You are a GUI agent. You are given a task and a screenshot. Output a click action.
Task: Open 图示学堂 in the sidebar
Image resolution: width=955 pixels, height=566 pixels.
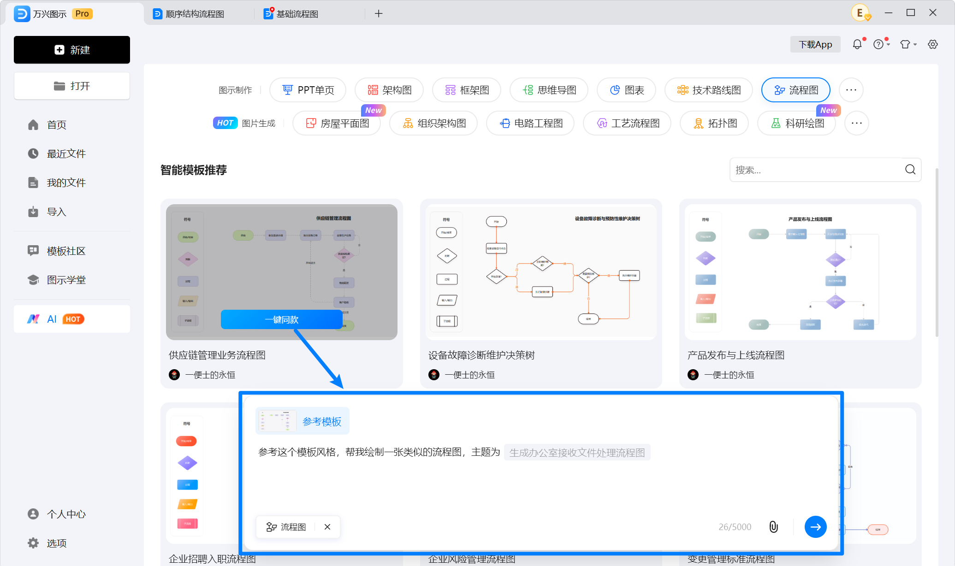click(57, 280)
